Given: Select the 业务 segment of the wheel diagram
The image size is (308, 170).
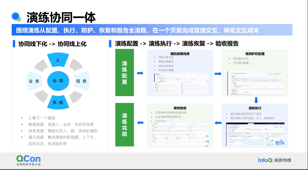Looking at the screenshot, I should (x=35, y=81).
